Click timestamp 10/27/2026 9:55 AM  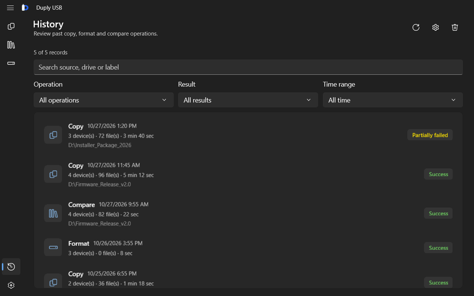point(124,204)
